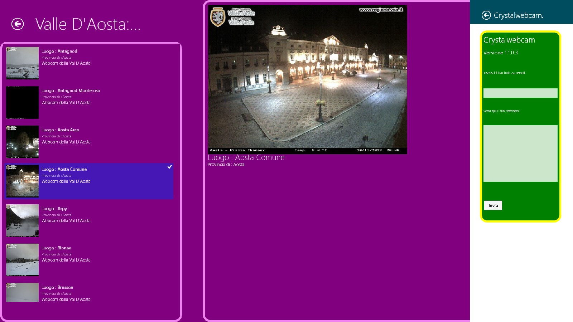This screenshot has height=322, width=573.
Task: Click the Brusson webcam thumbnail
Action: (x=22, y=292)
